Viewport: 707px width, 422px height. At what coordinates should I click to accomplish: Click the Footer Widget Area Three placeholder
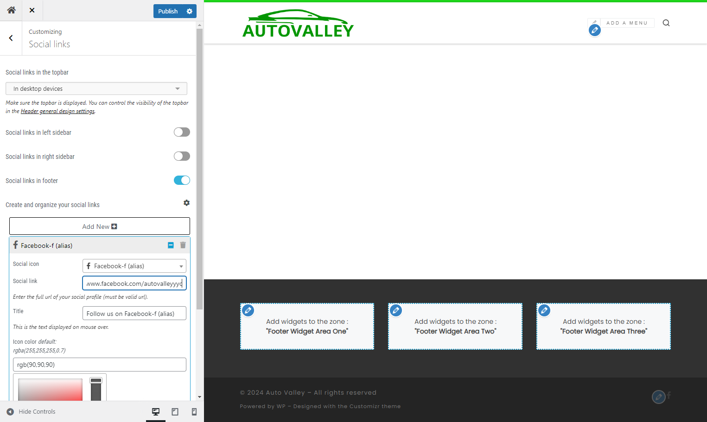click(x=604, y=326)
